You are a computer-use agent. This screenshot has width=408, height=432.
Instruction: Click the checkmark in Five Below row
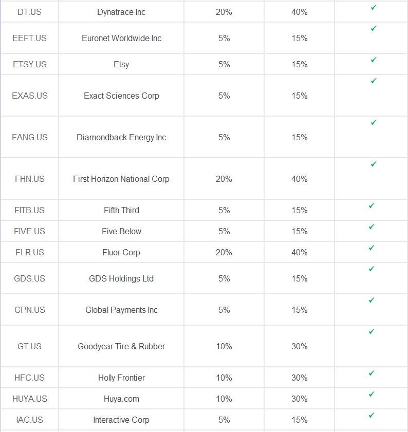coord(372,227)
